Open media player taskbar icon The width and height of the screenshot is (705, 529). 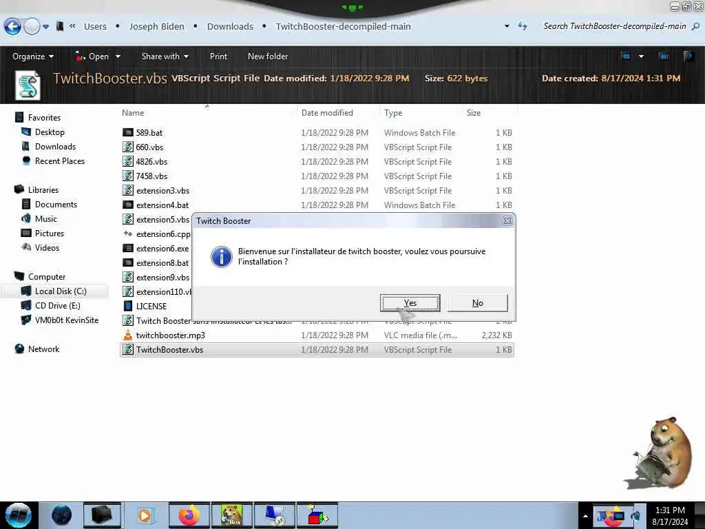(x=145, y=515)
